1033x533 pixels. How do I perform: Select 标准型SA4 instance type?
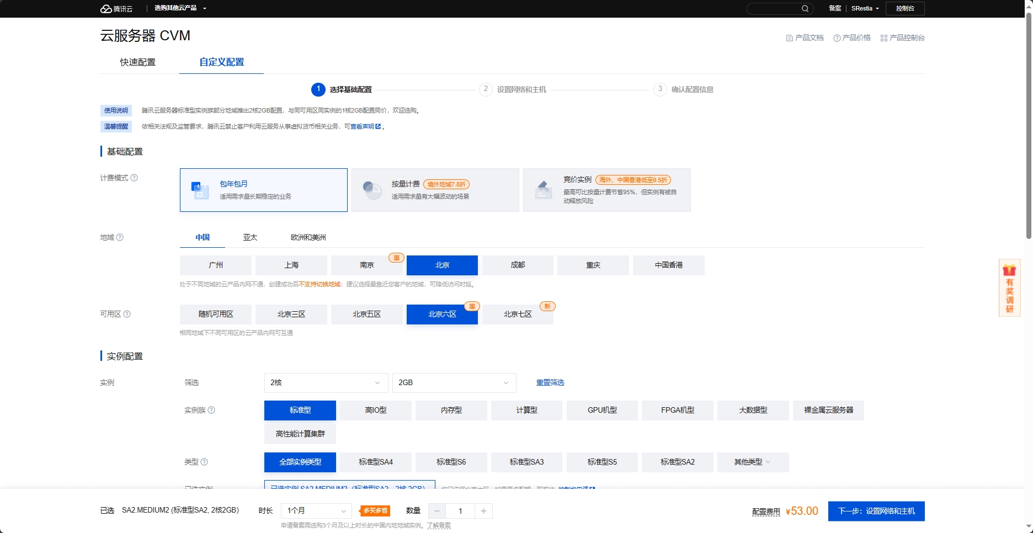(376, 462)
